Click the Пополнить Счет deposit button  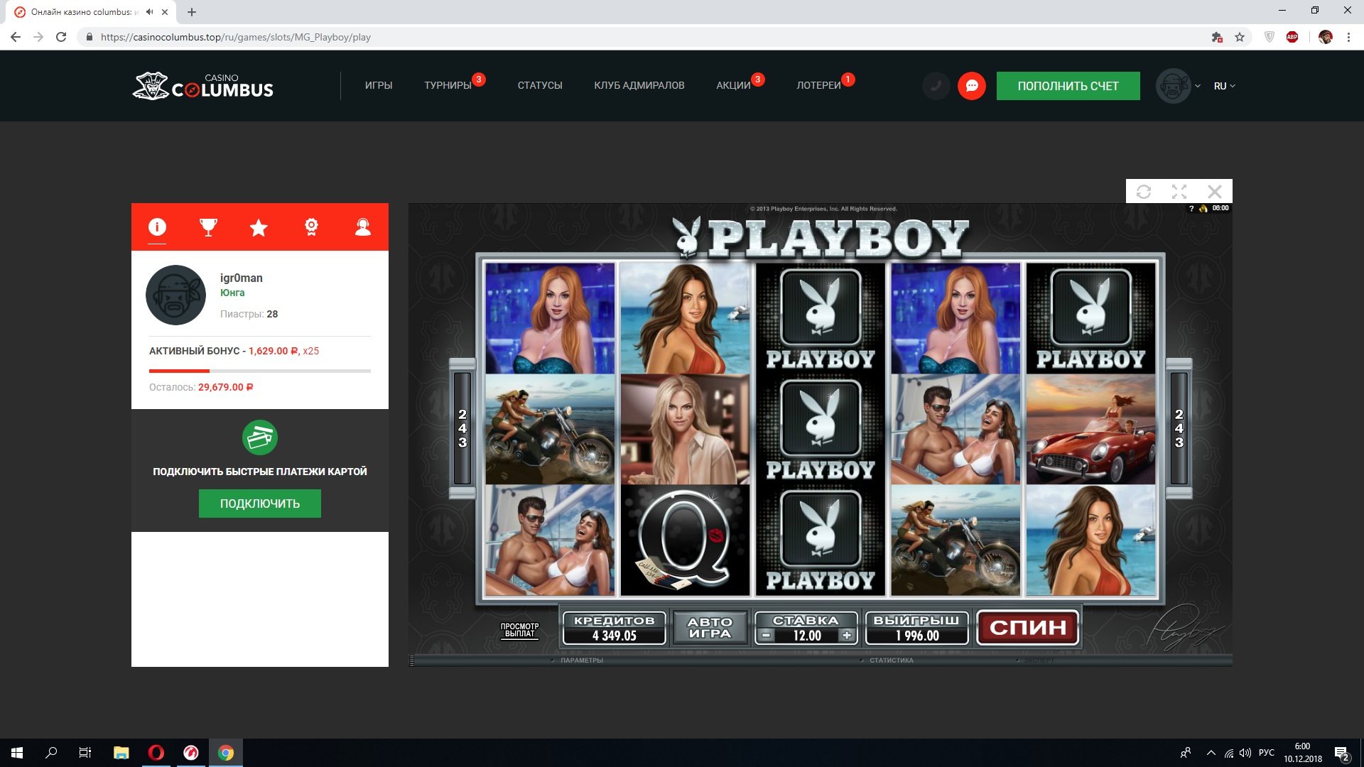click(1068, 86)
